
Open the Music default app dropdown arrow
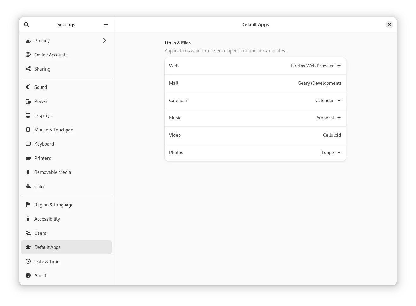339,118
